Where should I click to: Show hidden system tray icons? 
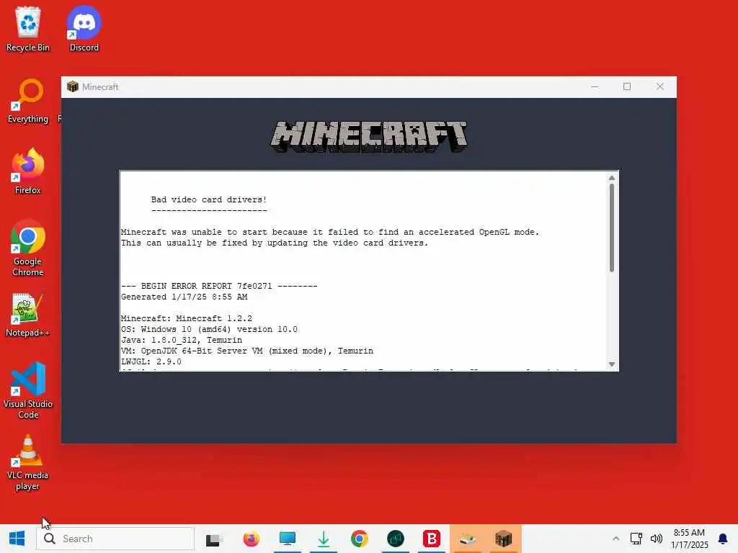[x=615, y=539]
